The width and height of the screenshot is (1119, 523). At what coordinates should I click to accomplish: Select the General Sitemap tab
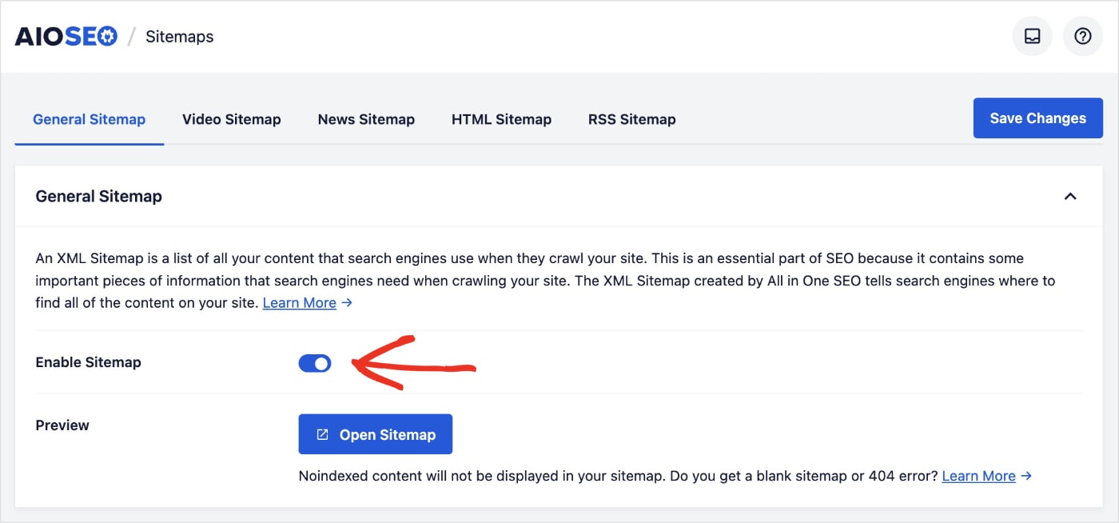(x=89, y=120)
